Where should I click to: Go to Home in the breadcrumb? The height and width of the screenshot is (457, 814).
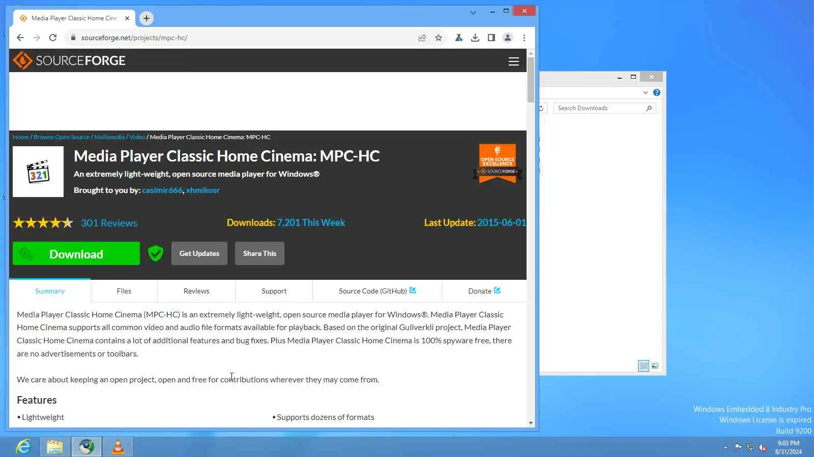pyautogui.click(x=21, y=137)
